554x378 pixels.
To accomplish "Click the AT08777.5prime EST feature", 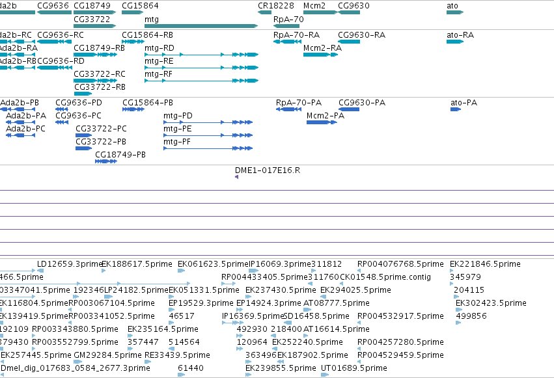I will pyautogui.click(x=306, y=310).
